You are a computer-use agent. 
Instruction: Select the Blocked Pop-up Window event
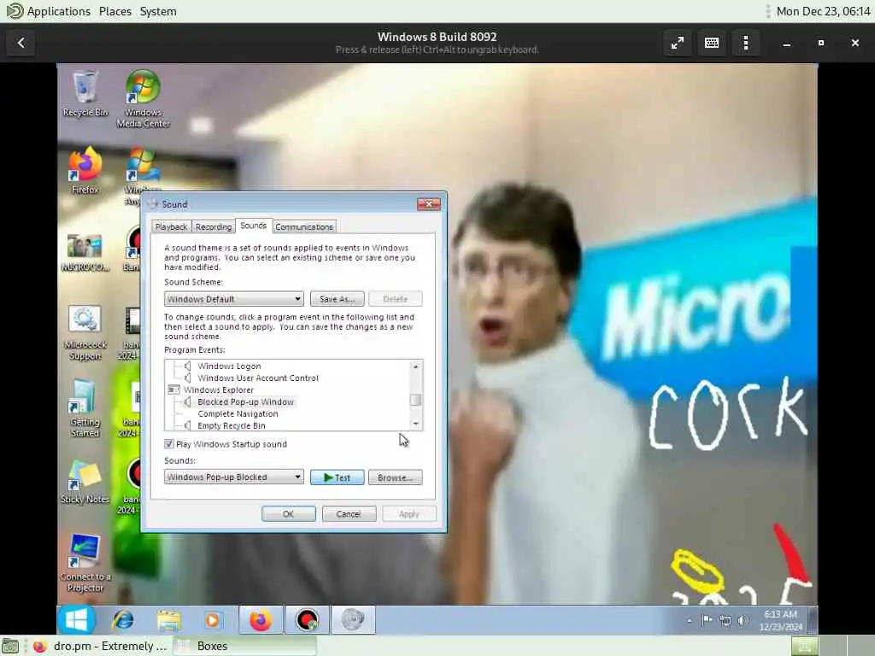pos(245,401)
